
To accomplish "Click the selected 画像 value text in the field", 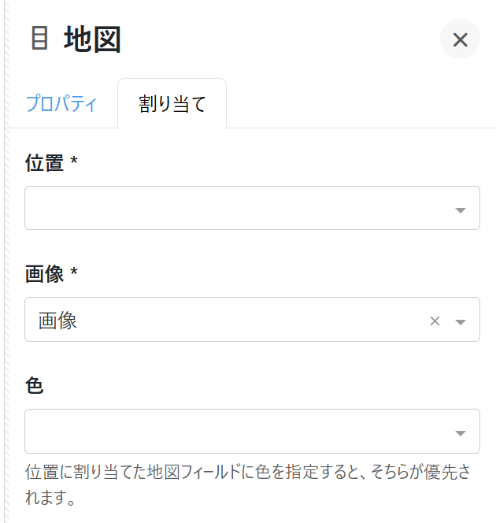I will (x=58, y=321).
